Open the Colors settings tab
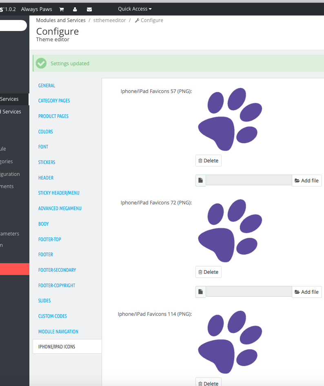 point(46,132)
